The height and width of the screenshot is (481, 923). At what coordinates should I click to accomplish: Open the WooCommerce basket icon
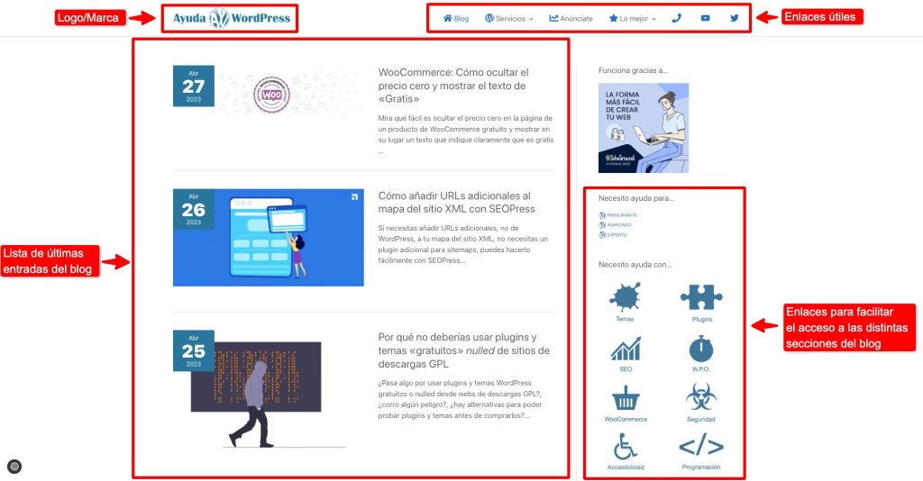626,399
